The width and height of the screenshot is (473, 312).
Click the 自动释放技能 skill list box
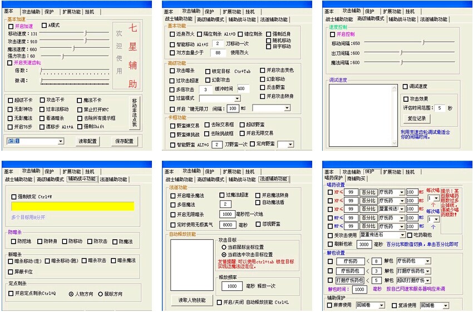tap(192, 265)
